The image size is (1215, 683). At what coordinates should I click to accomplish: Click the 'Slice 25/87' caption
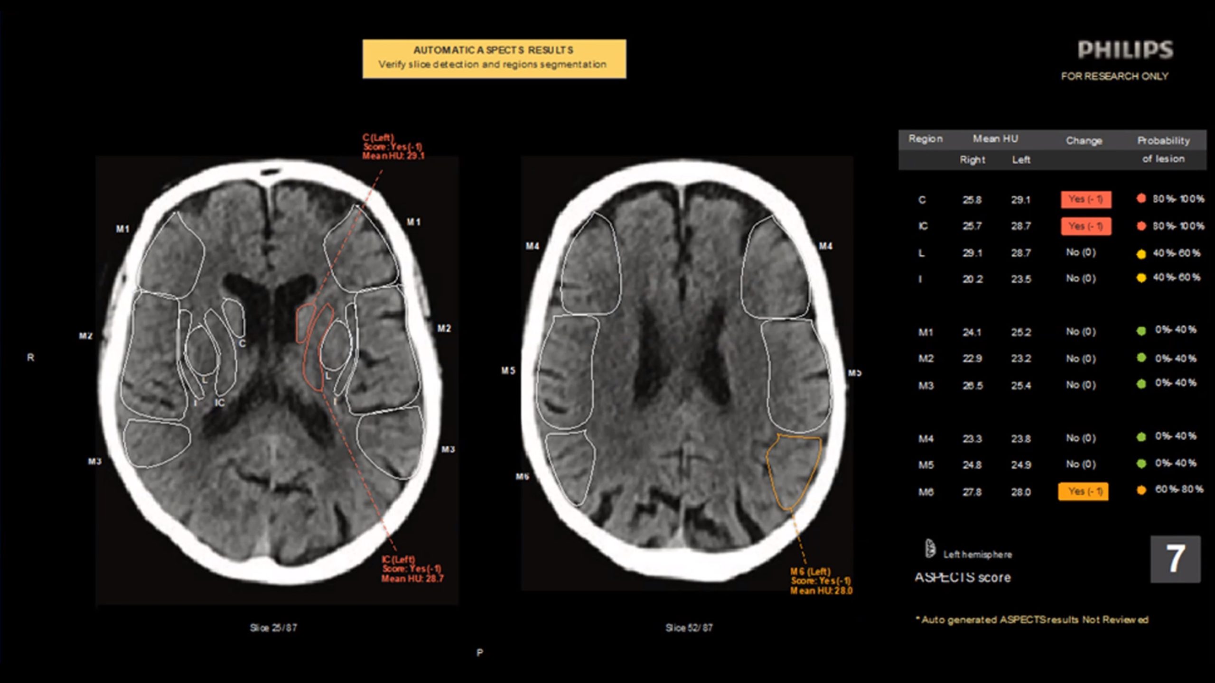point(273,628)
